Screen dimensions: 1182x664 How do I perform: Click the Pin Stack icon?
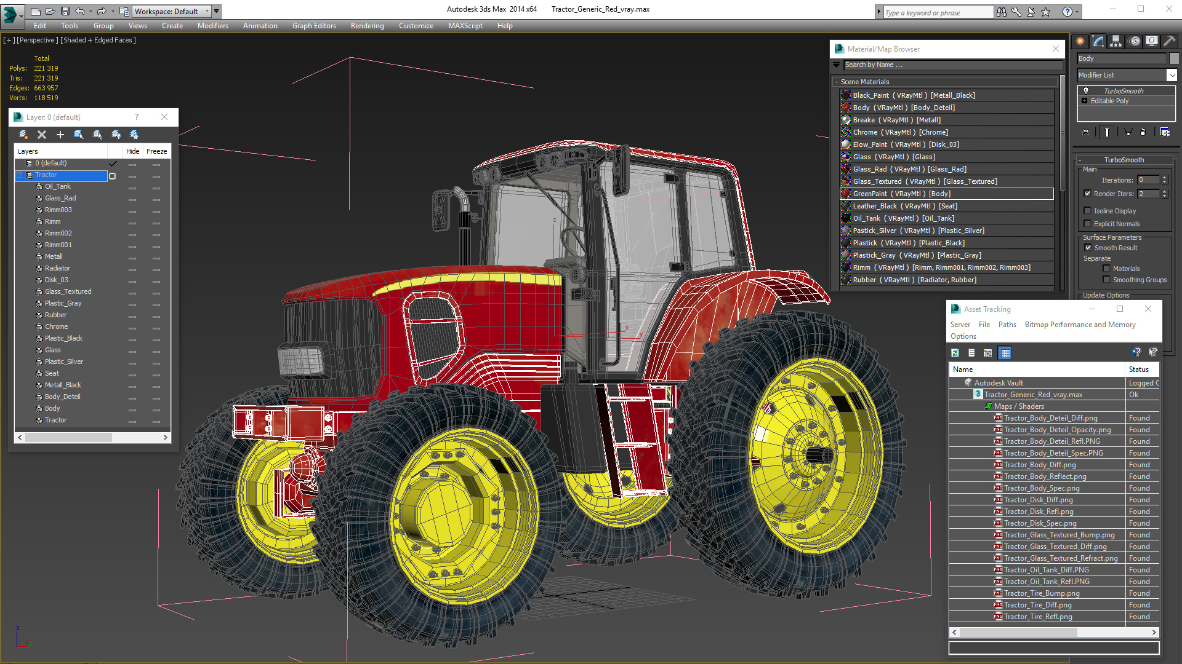click(1085, 132)
